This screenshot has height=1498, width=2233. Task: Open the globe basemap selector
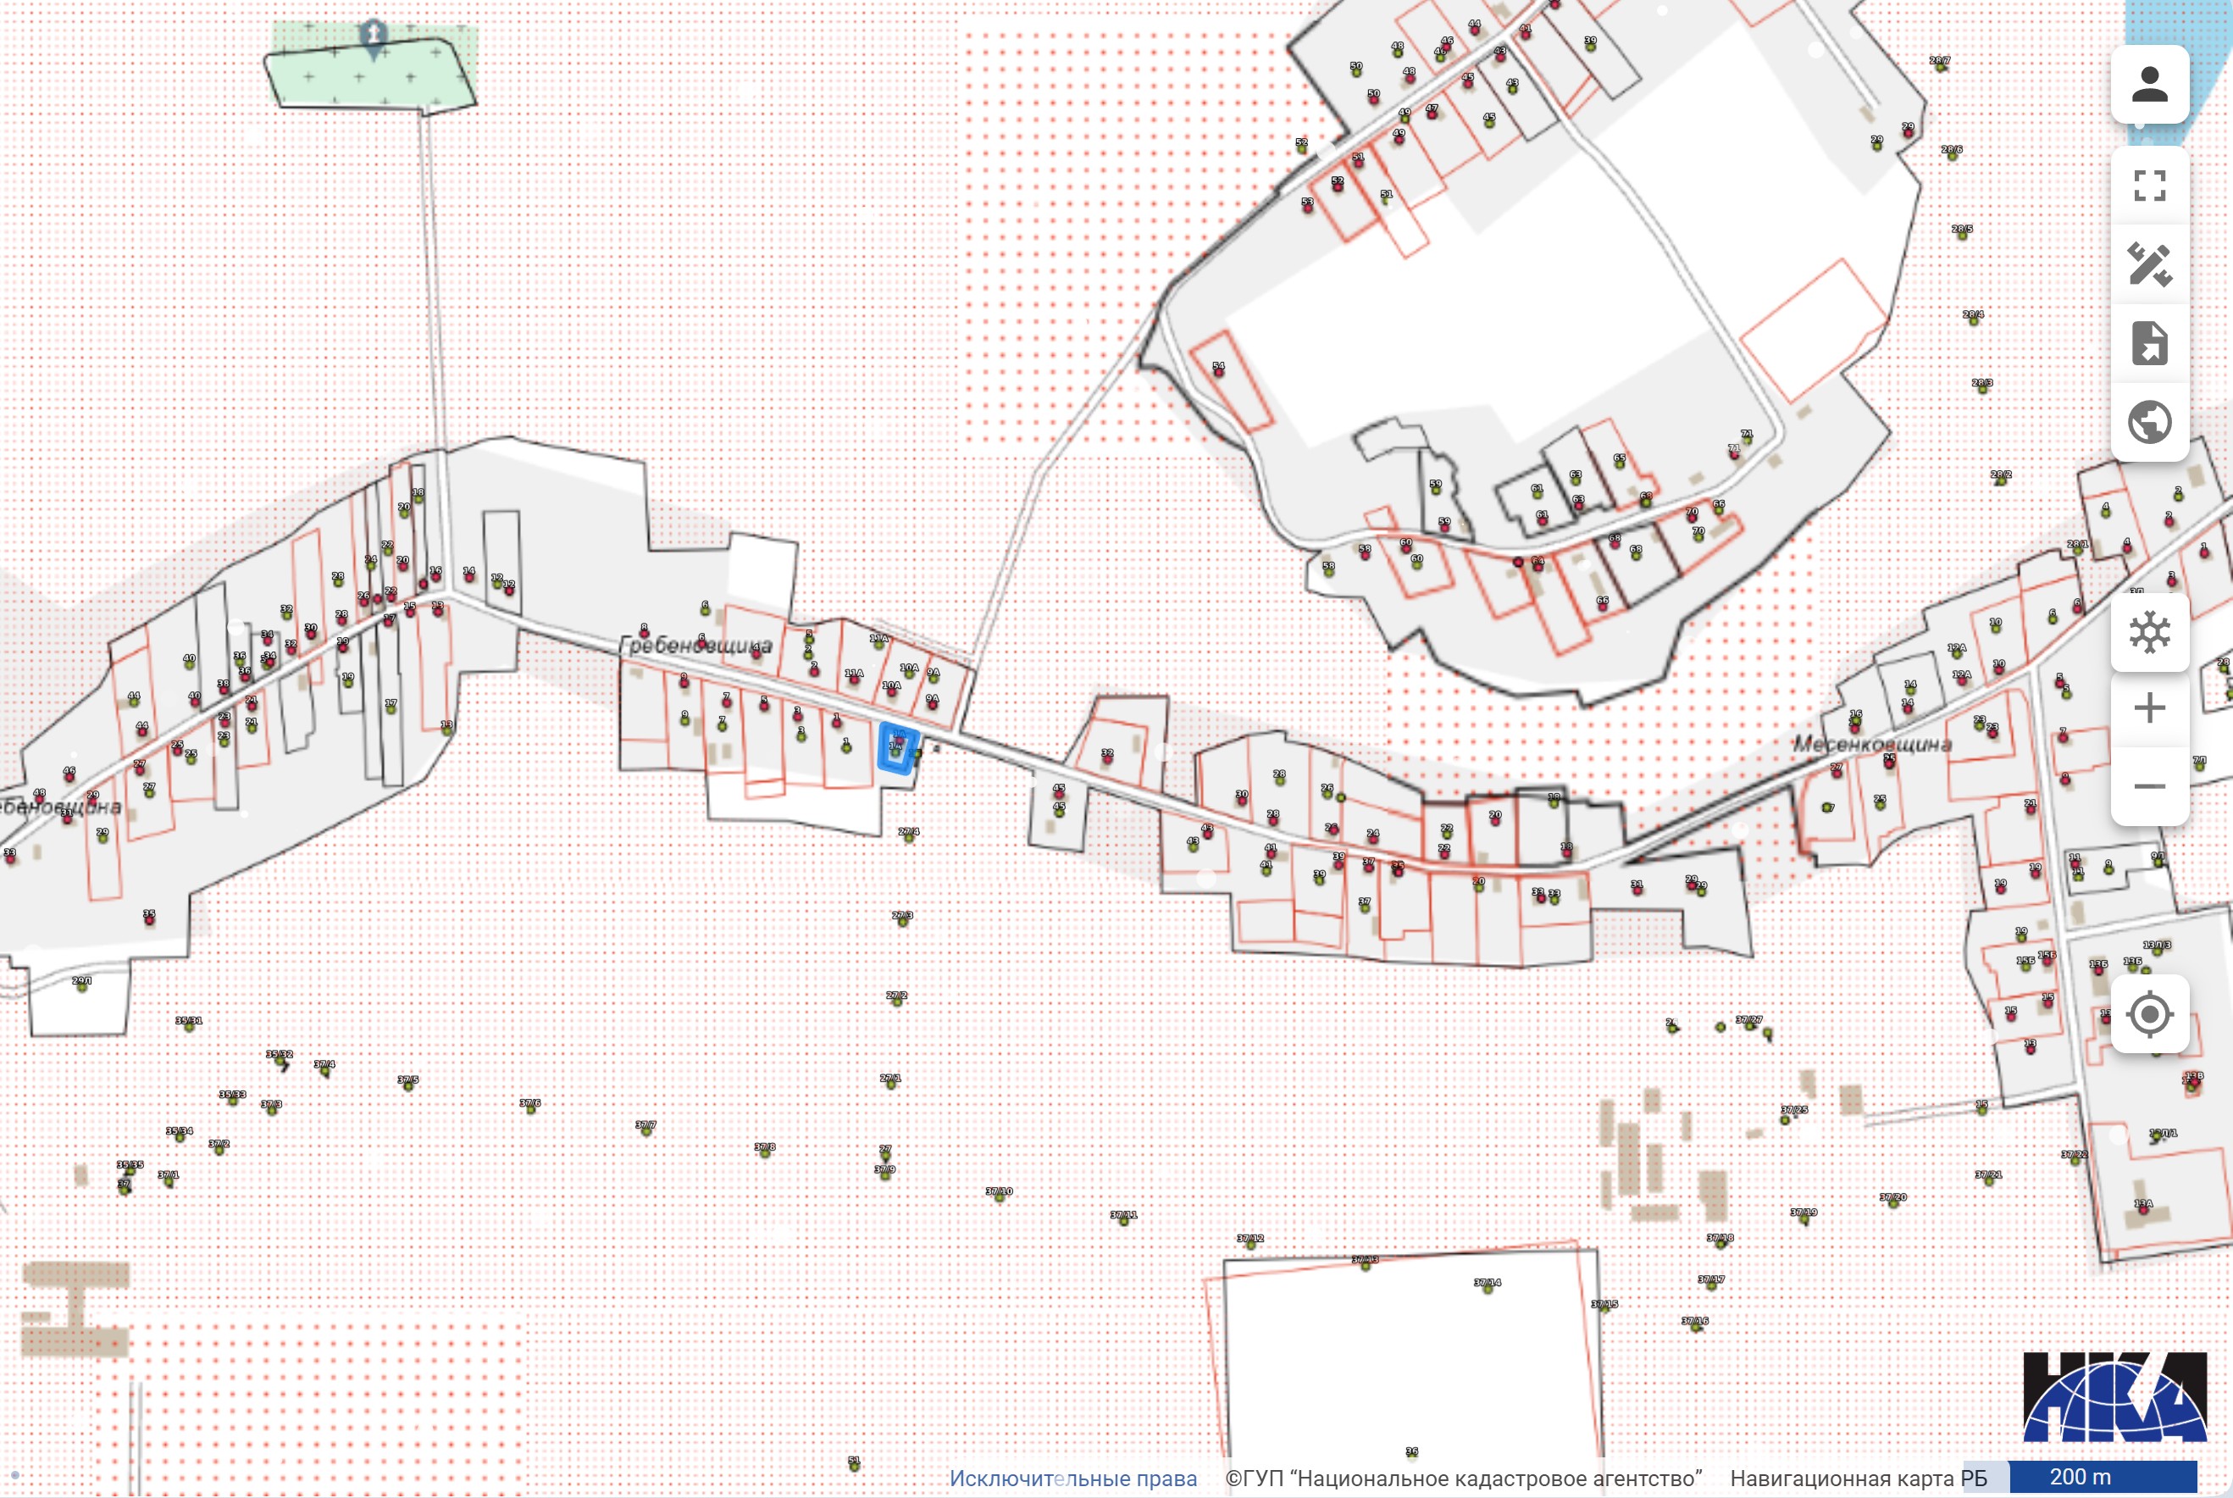[x=2149, y=422]
